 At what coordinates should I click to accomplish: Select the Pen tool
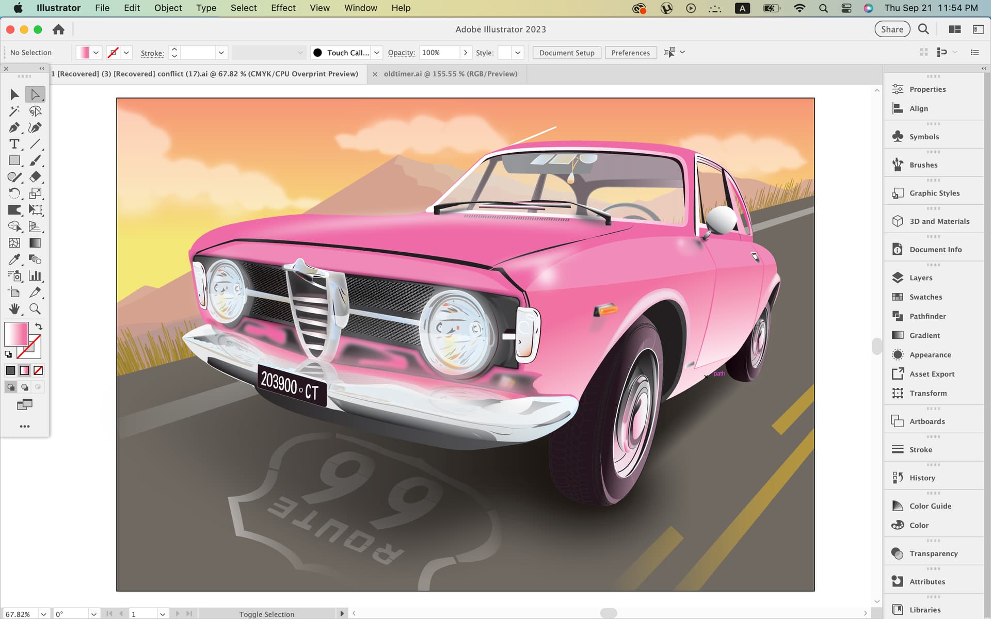[x=14, y=127]
